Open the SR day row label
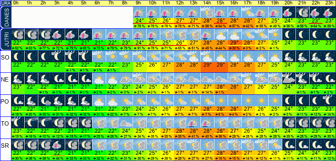The width and height of the screenshot is (336, 161). 5,146
